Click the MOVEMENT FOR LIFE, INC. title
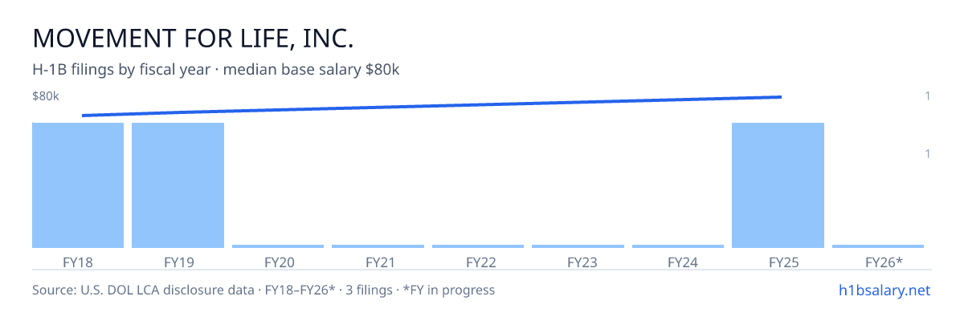This screenshot has height=321, width=964. click(x=193, y=38)
